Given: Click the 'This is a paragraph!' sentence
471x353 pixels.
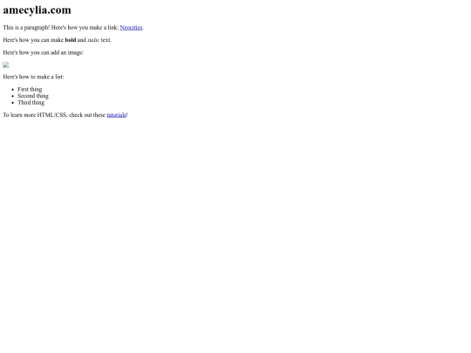Looking at the screenshot, I should tap(26, 27).
